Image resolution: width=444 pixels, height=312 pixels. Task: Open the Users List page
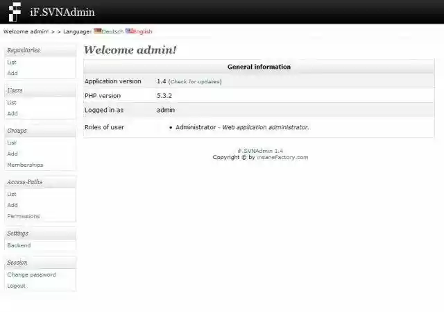pos(12,103)
